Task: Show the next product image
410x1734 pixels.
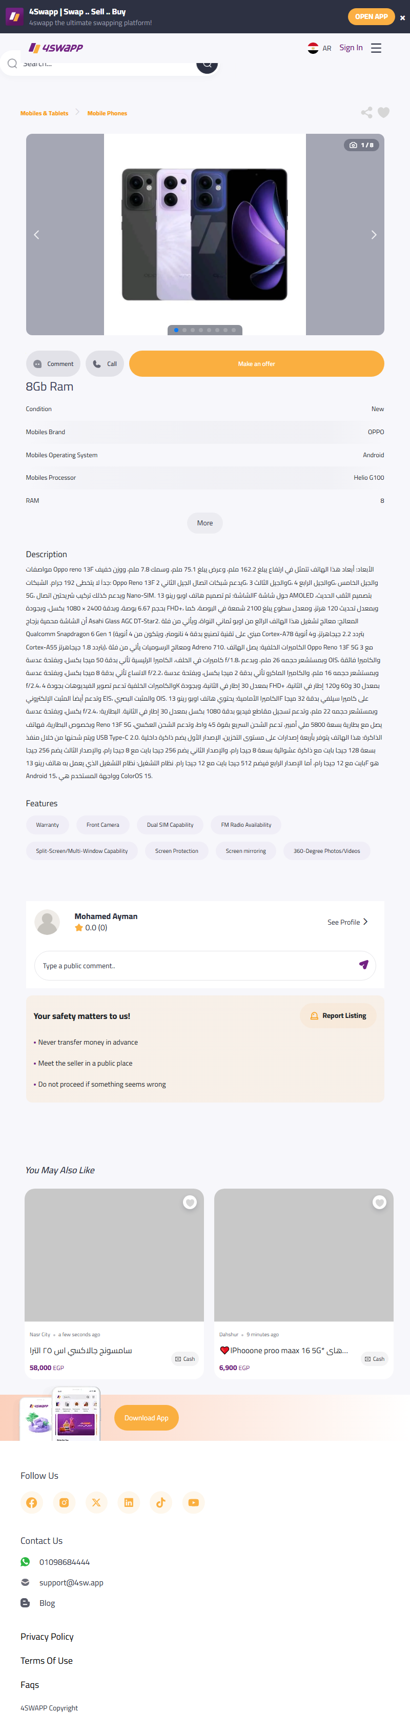Action: pos(374,235)
